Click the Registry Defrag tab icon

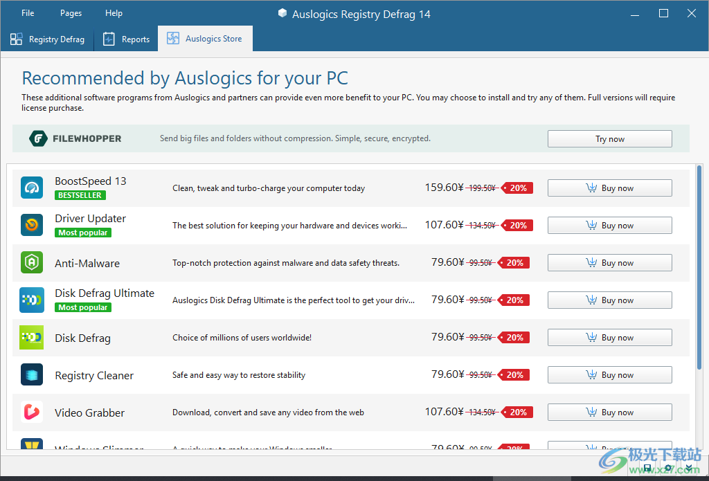(x=17, y=39)
